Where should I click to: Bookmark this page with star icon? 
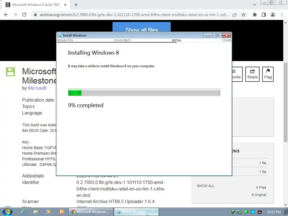(x=244, y=15)
